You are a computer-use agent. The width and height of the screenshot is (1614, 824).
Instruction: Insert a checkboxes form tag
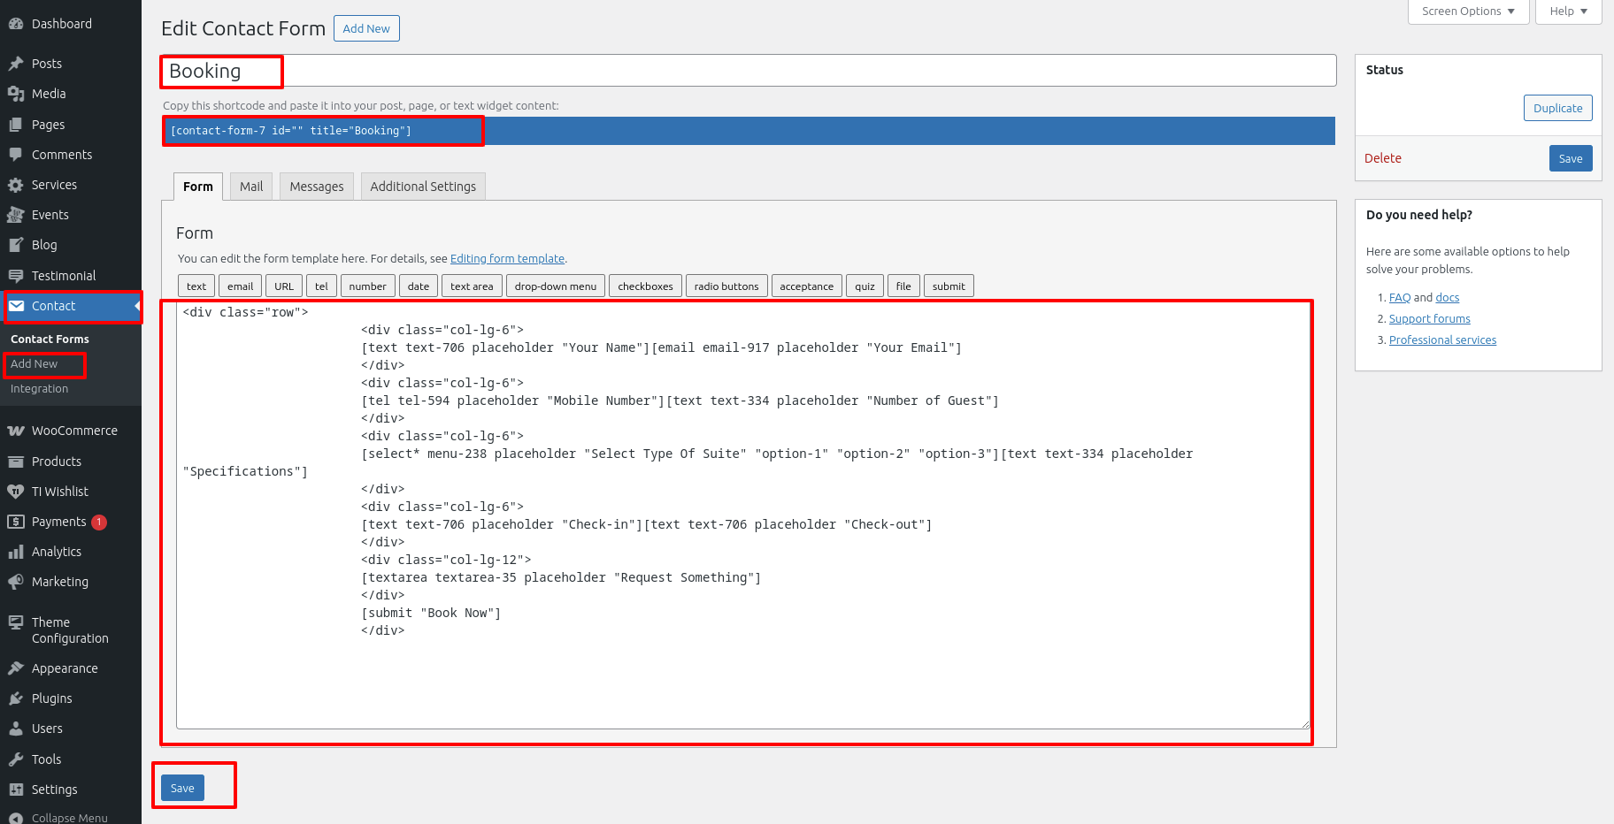pos(645,286)
